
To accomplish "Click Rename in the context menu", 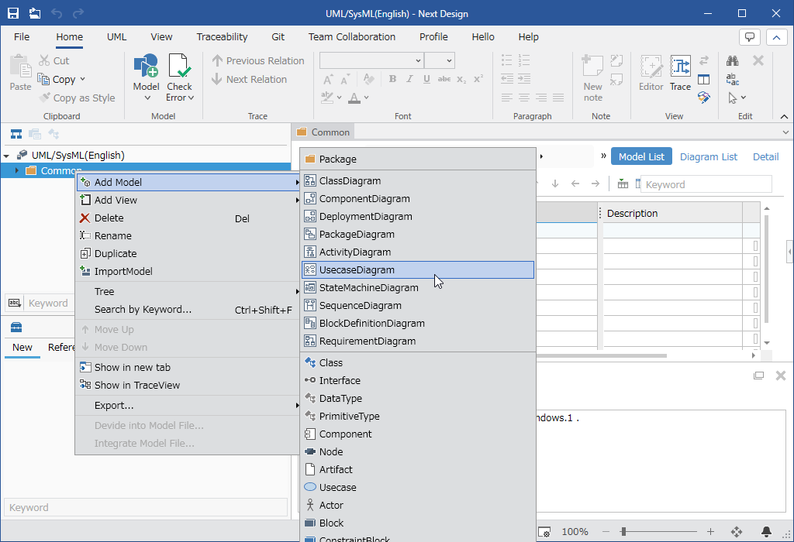I will 188,235.
